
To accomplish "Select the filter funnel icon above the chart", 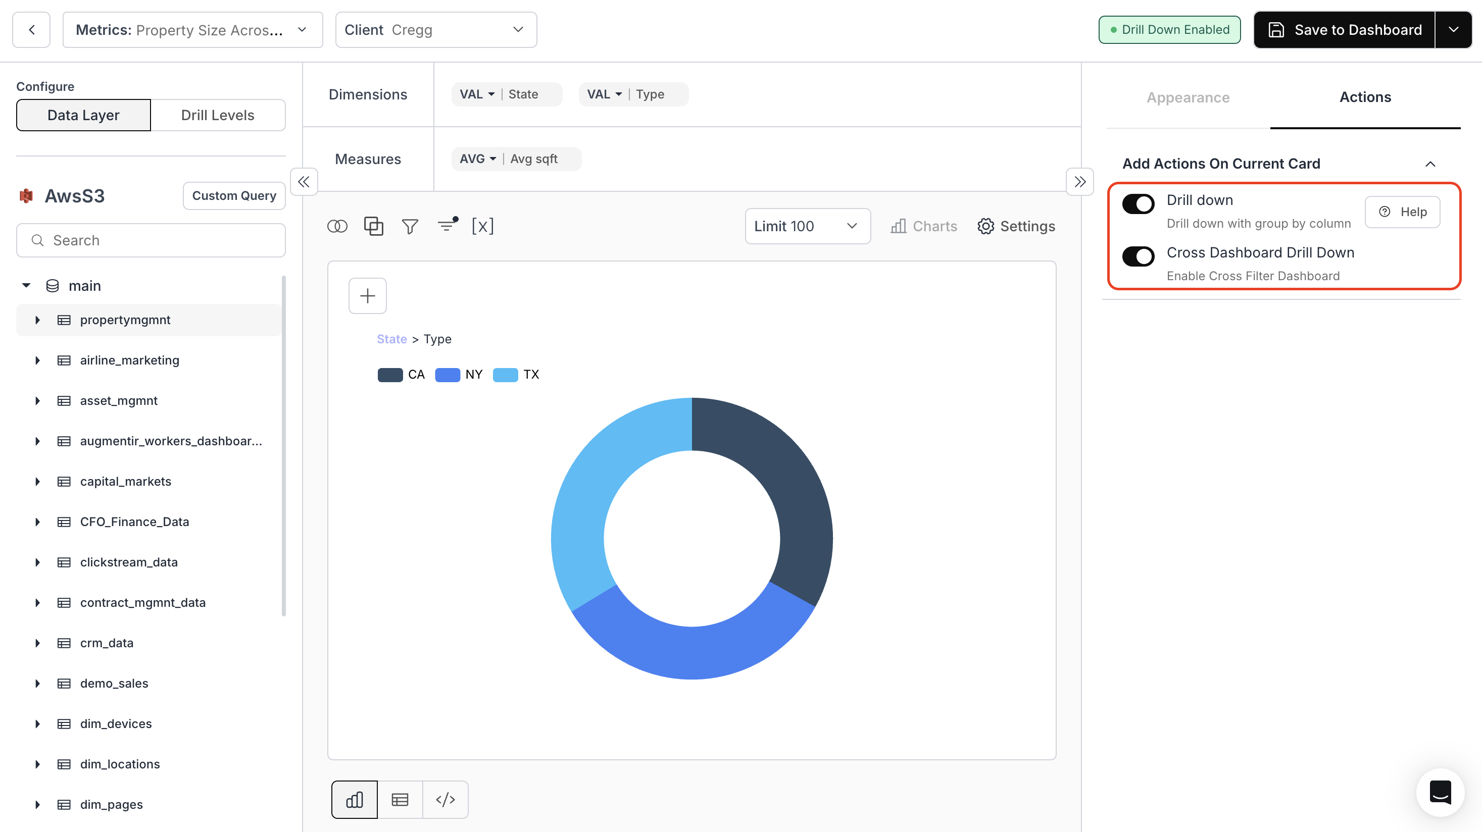I will click(x=410, y=226).
